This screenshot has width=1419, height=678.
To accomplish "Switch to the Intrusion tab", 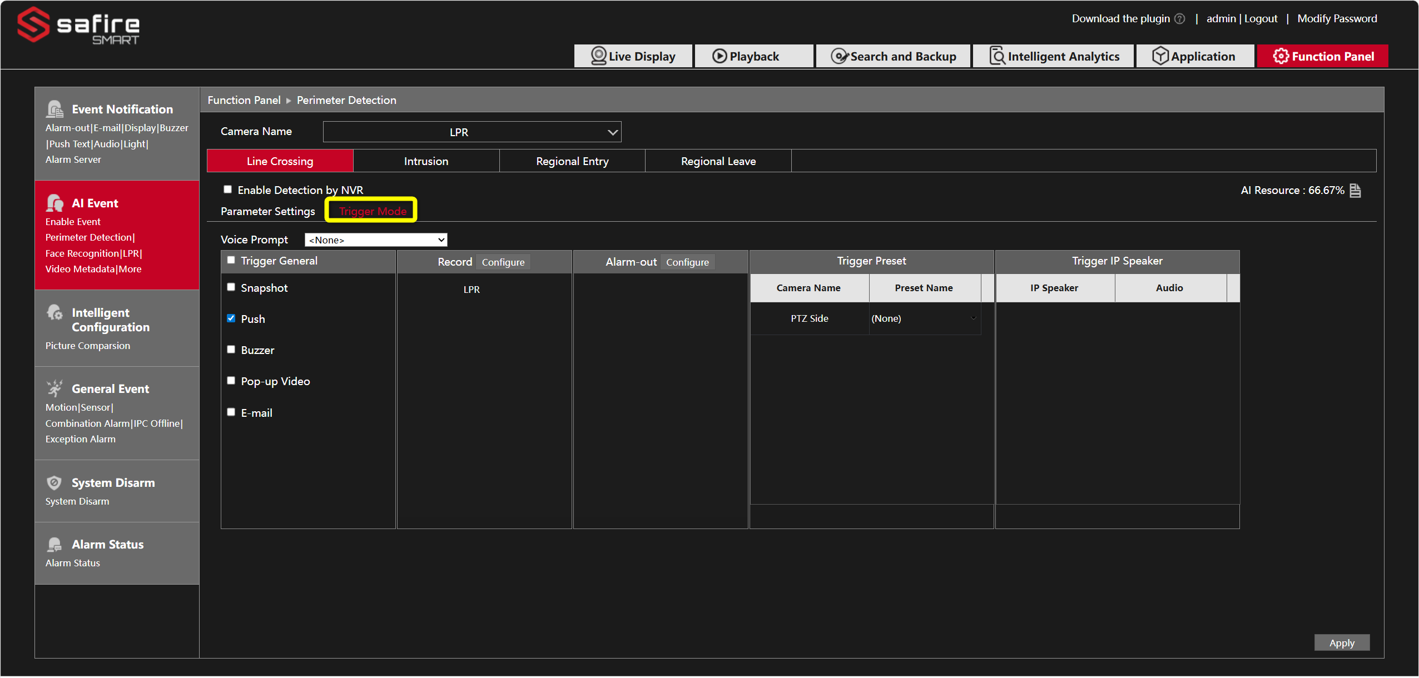I will tap(426, 161).
